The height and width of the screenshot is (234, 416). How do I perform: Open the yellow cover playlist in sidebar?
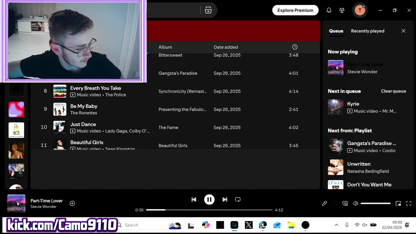pyautogui.click(x=16, y=130)
